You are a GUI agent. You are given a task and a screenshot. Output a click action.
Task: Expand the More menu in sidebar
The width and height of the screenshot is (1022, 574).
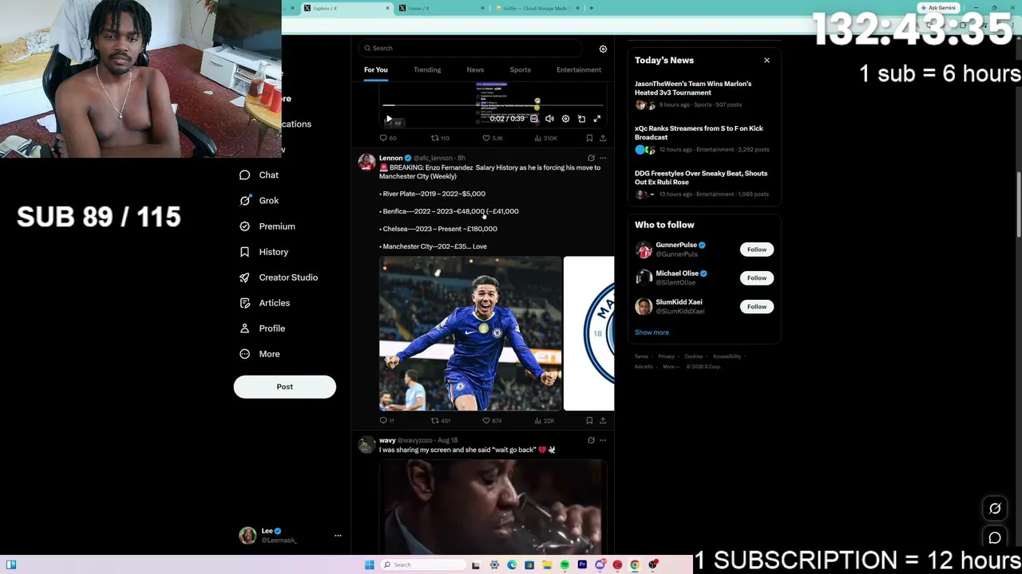(x=259, y=354)
